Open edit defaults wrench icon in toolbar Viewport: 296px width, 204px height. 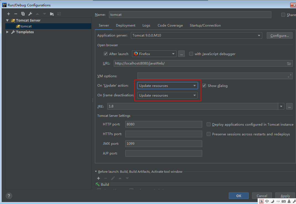pyautogui.click(x=30, y=14)
